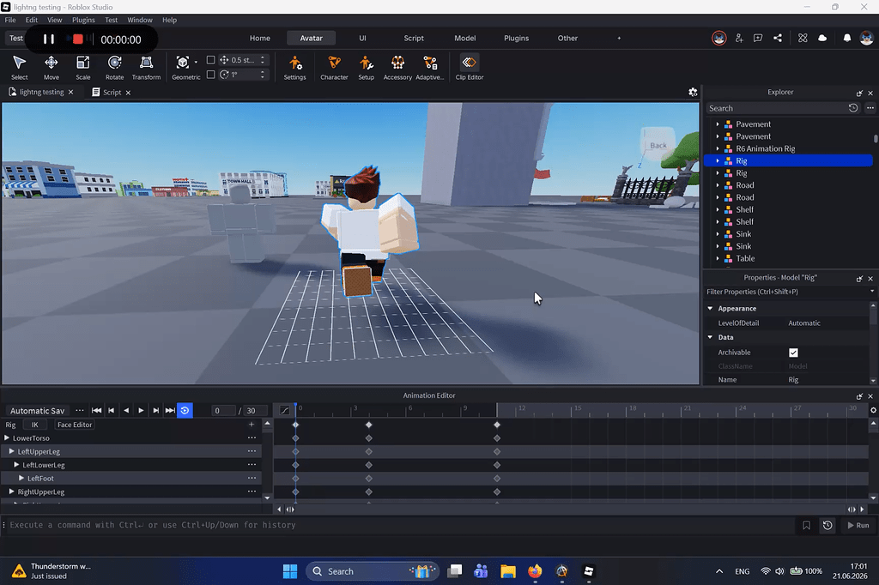The image size is (879, 585).
Task: Open Firefox from the taskbar
Action: (535, 571)
